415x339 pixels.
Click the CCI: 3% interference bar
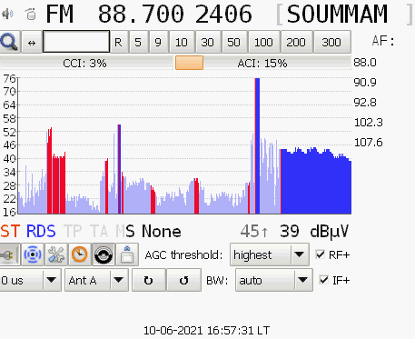pos(85,63)
